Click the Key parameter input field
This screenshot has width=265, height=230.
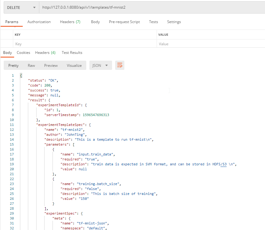click(x=85, y=44)
